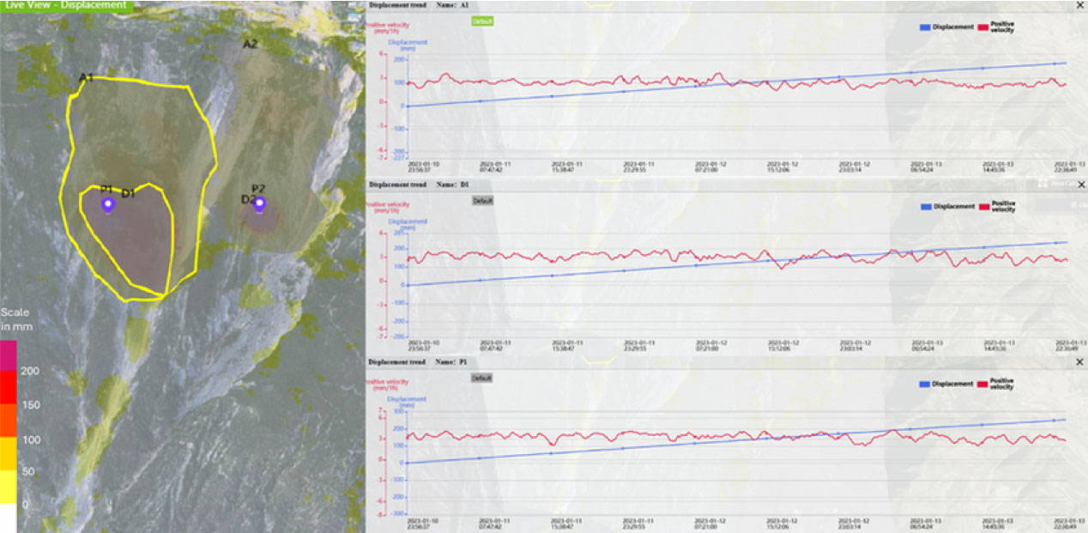Screen dimensions: 1088x533
Task: Click 'Scale in mm' heading on the map
Action: click(x=15, y=319)
